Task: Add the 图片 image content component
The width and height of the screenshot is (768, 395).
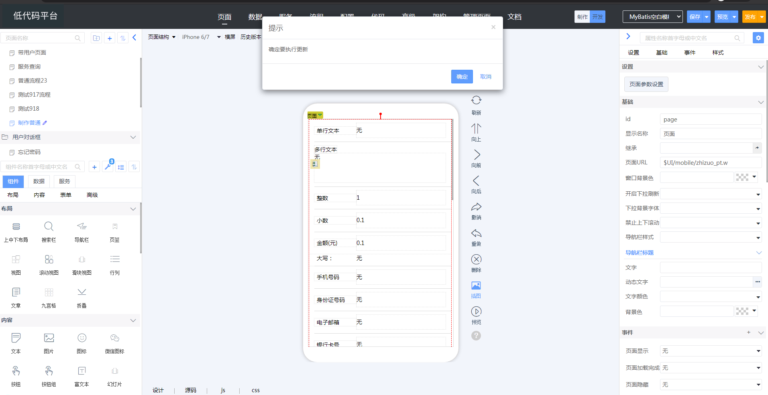Action: 49,343
